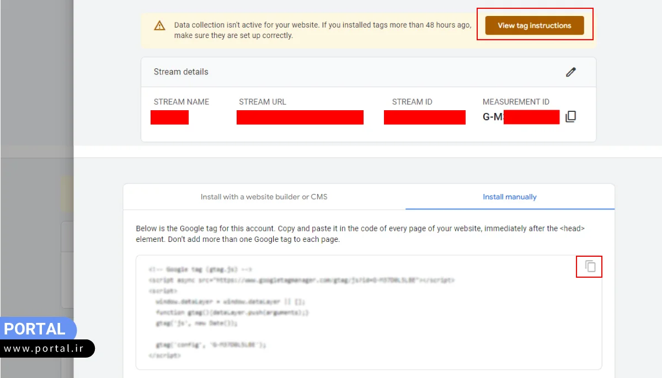662x378 pixels.
Task: Click the redacted stream ID value
Action: (x=424, y=117)
